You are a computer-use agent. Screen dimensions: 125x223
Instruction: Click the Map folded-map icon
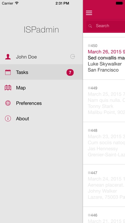8,88
